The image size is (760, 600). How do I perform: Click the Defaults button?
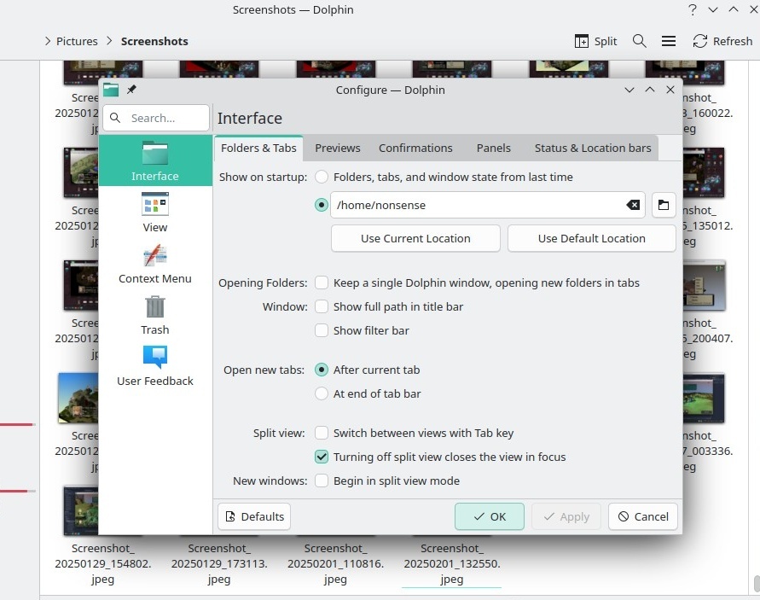[254, 516]
